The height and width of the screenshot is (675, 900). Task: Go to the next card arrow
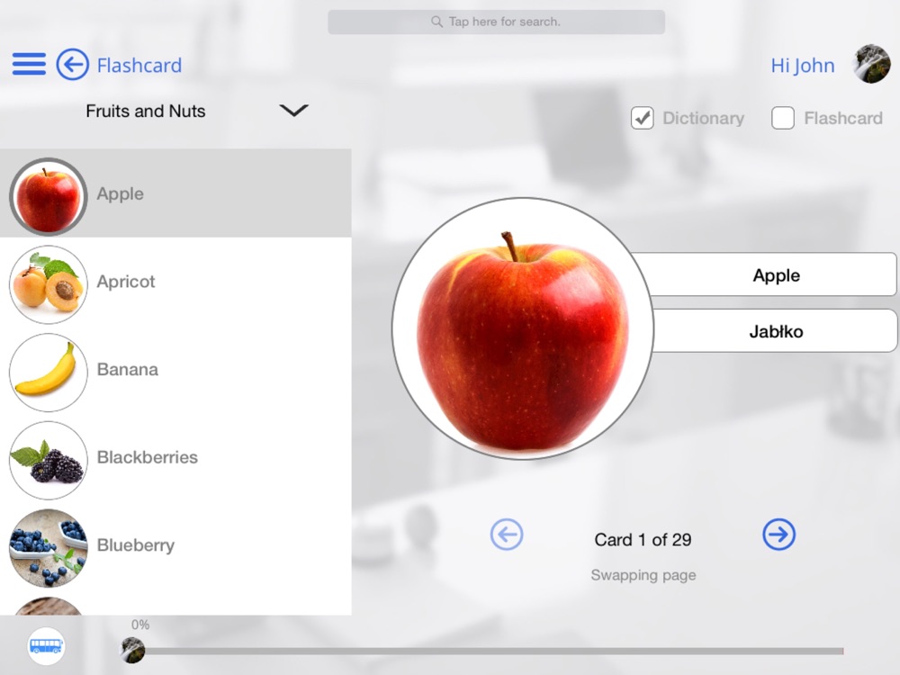tap(778, 535)
